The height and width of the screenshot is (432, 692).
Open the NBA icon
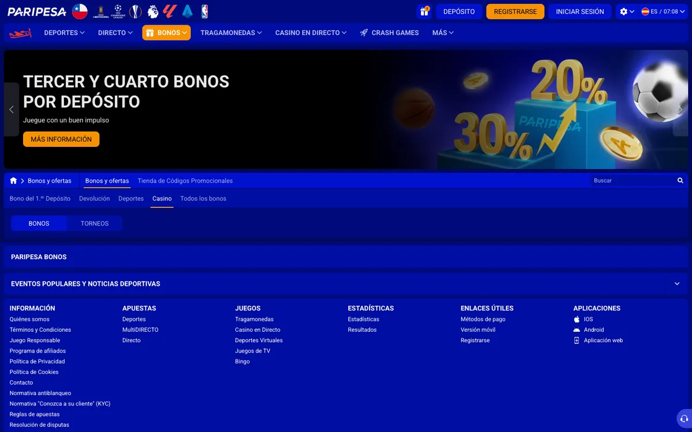(x=205, y=12)
